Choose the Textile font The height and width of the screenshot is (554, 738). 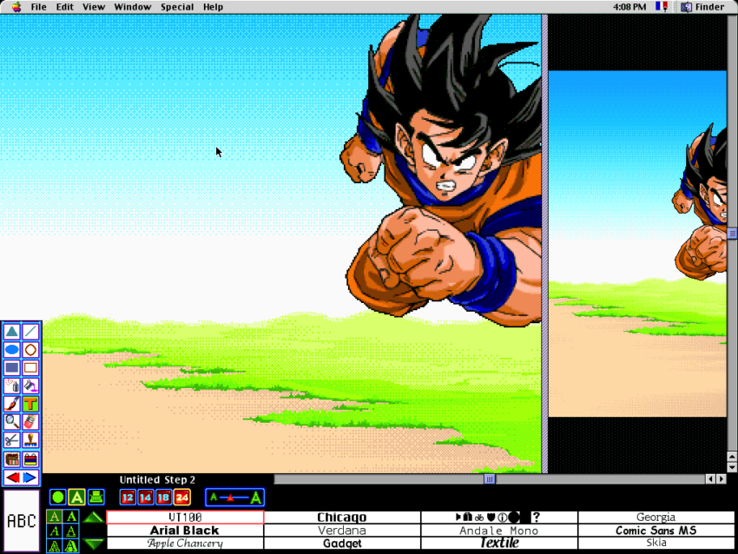(499, 544)
